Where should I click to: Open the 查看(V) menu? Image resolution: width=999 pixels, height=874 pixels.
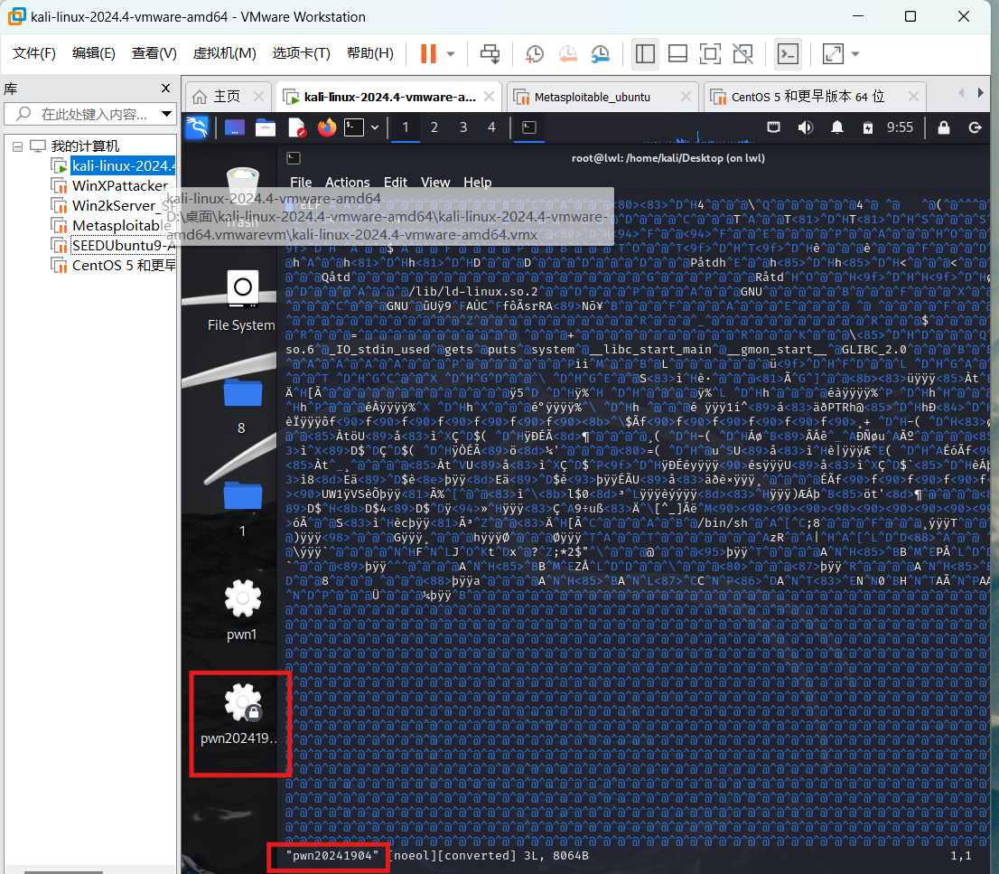154,53
